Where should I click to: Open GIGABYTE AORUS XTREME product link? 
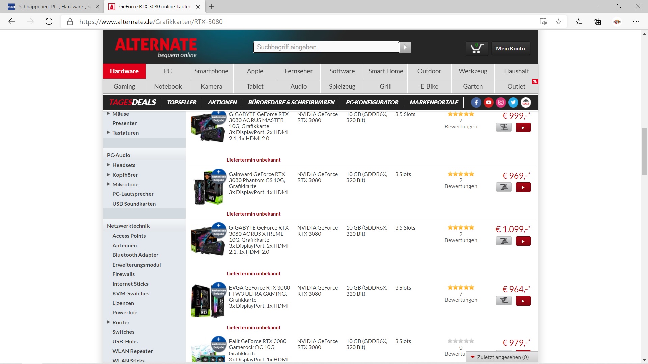coord(259,234)
